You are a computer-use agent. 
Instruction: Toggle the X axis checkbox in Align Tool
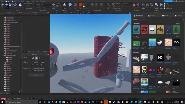click(x=32, y=65)
